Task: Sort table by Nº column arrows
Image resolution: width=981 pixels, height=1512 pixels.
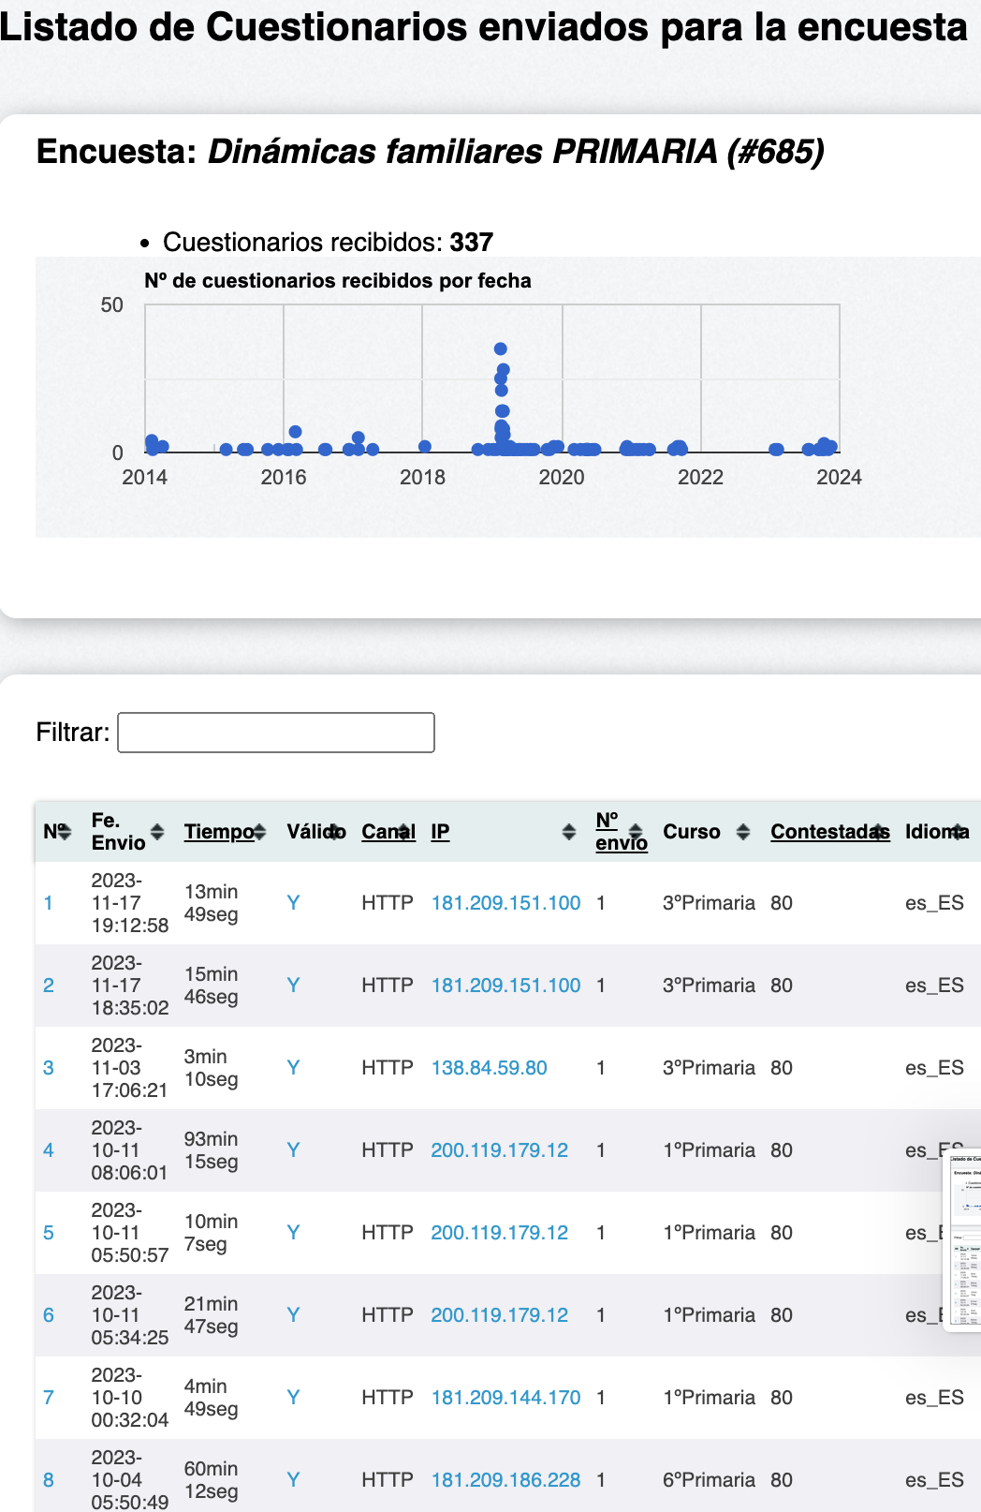Action: (x=64, y=832)
